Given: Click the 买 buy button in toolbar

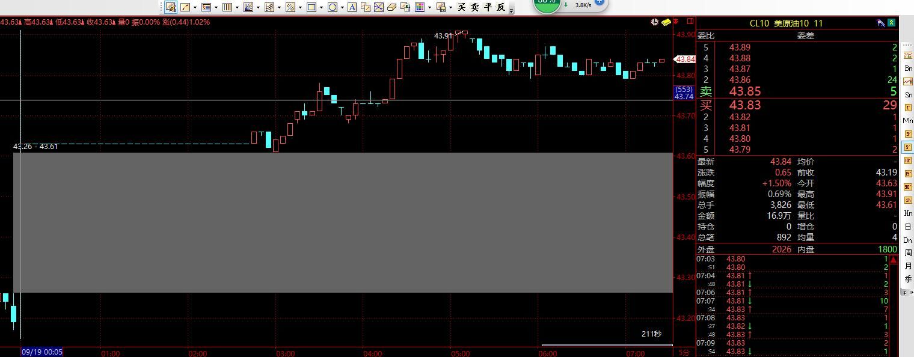Looking at the screenshot, I should click(x=461, y=7).
